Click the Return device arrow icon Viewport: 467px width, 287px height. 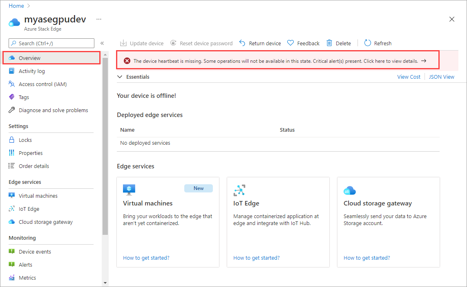coord(242,43)
